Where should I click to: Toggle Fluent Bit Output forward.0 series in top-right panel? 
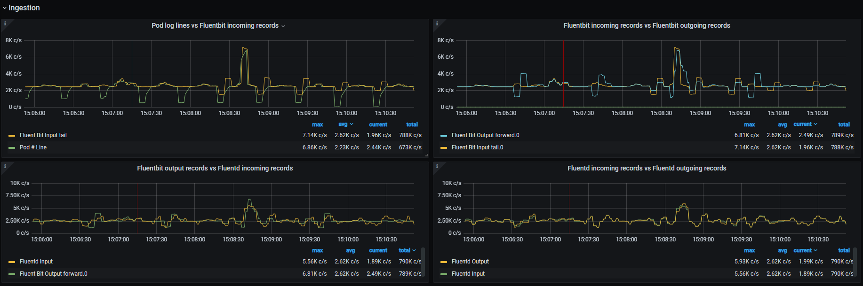coord(485,135)
